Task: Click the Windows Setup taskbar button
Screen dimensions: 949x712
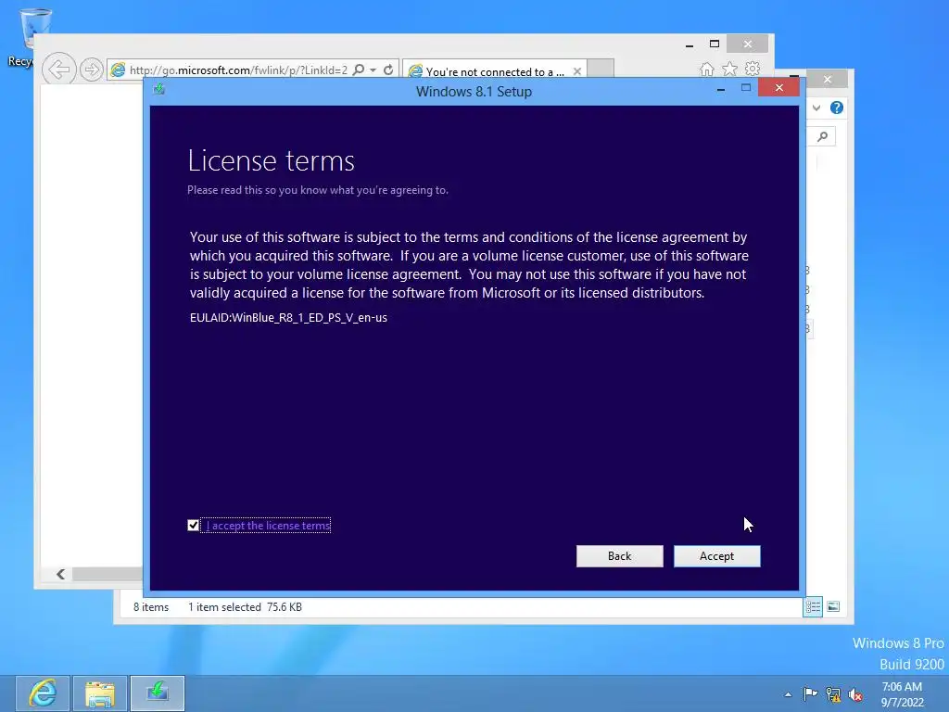Action: click(x=158, y=693)
